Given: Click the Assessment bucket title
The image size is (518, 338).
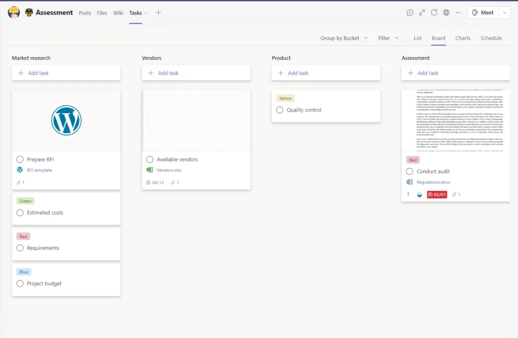Looking at the screenshot, I should 415,58.
